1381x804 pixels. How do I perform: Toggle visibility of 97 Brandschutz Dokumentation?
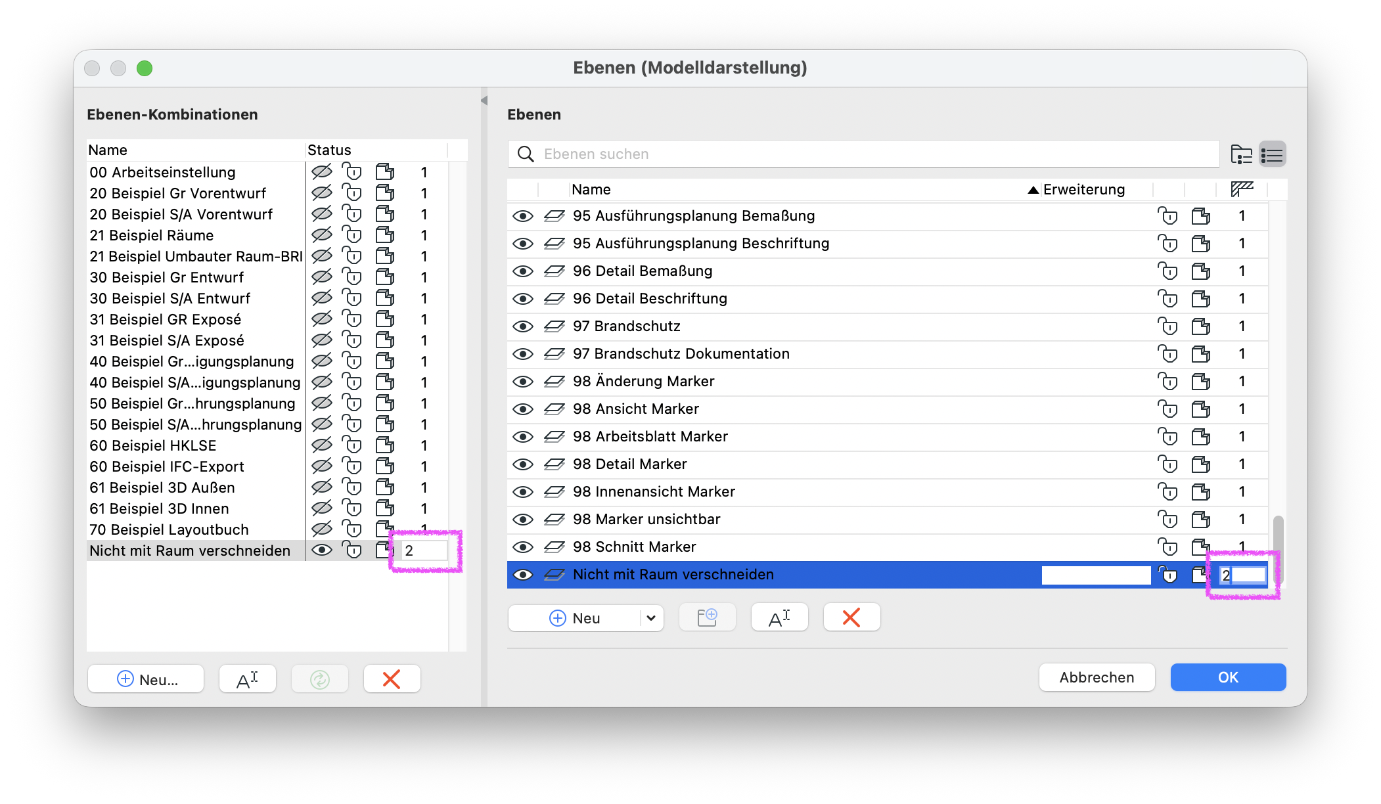pyautogui.click(x=523, y=354)
